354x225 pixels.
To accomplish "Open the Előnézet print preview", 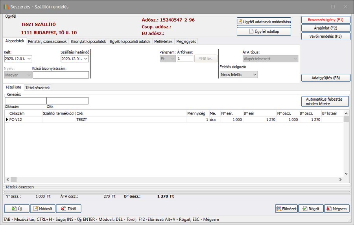I will click(286, 208).
